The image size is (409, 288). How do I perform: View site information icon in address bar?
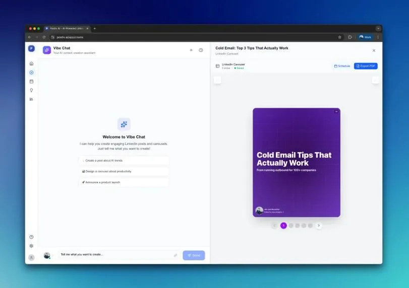pos(53,37)
